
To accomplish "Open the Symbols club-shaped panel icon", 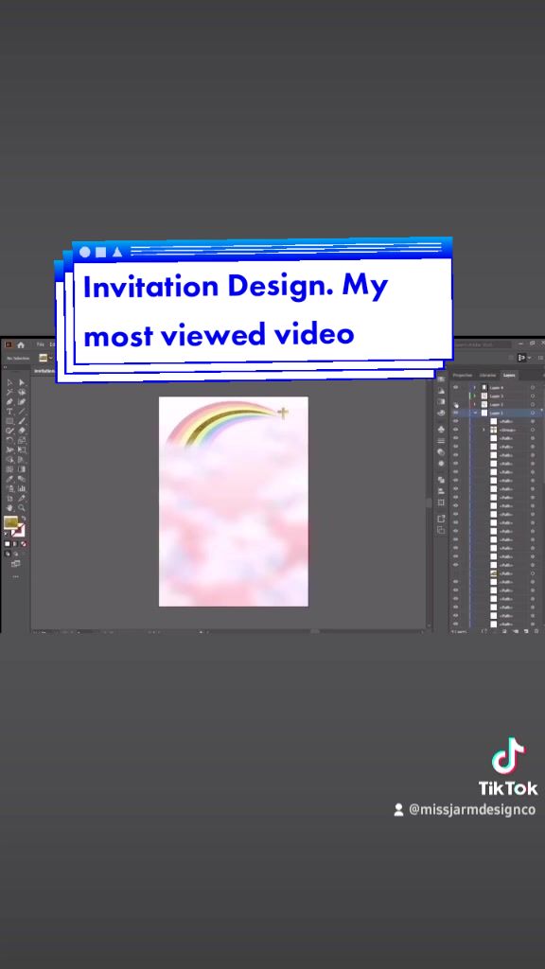I will [441, 429].
